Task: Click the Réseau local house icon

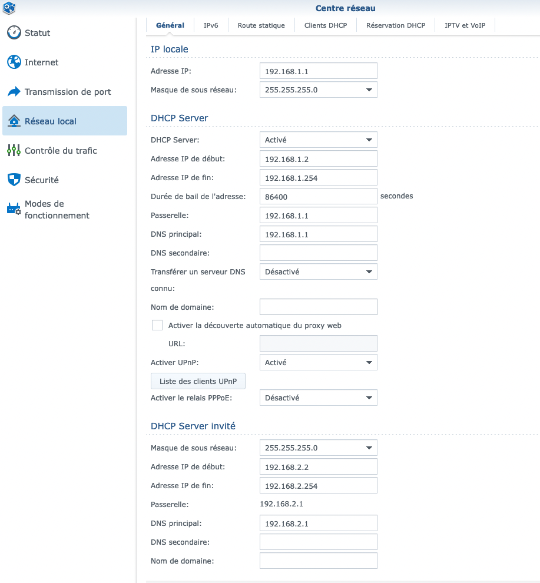Action: [14, 121]
